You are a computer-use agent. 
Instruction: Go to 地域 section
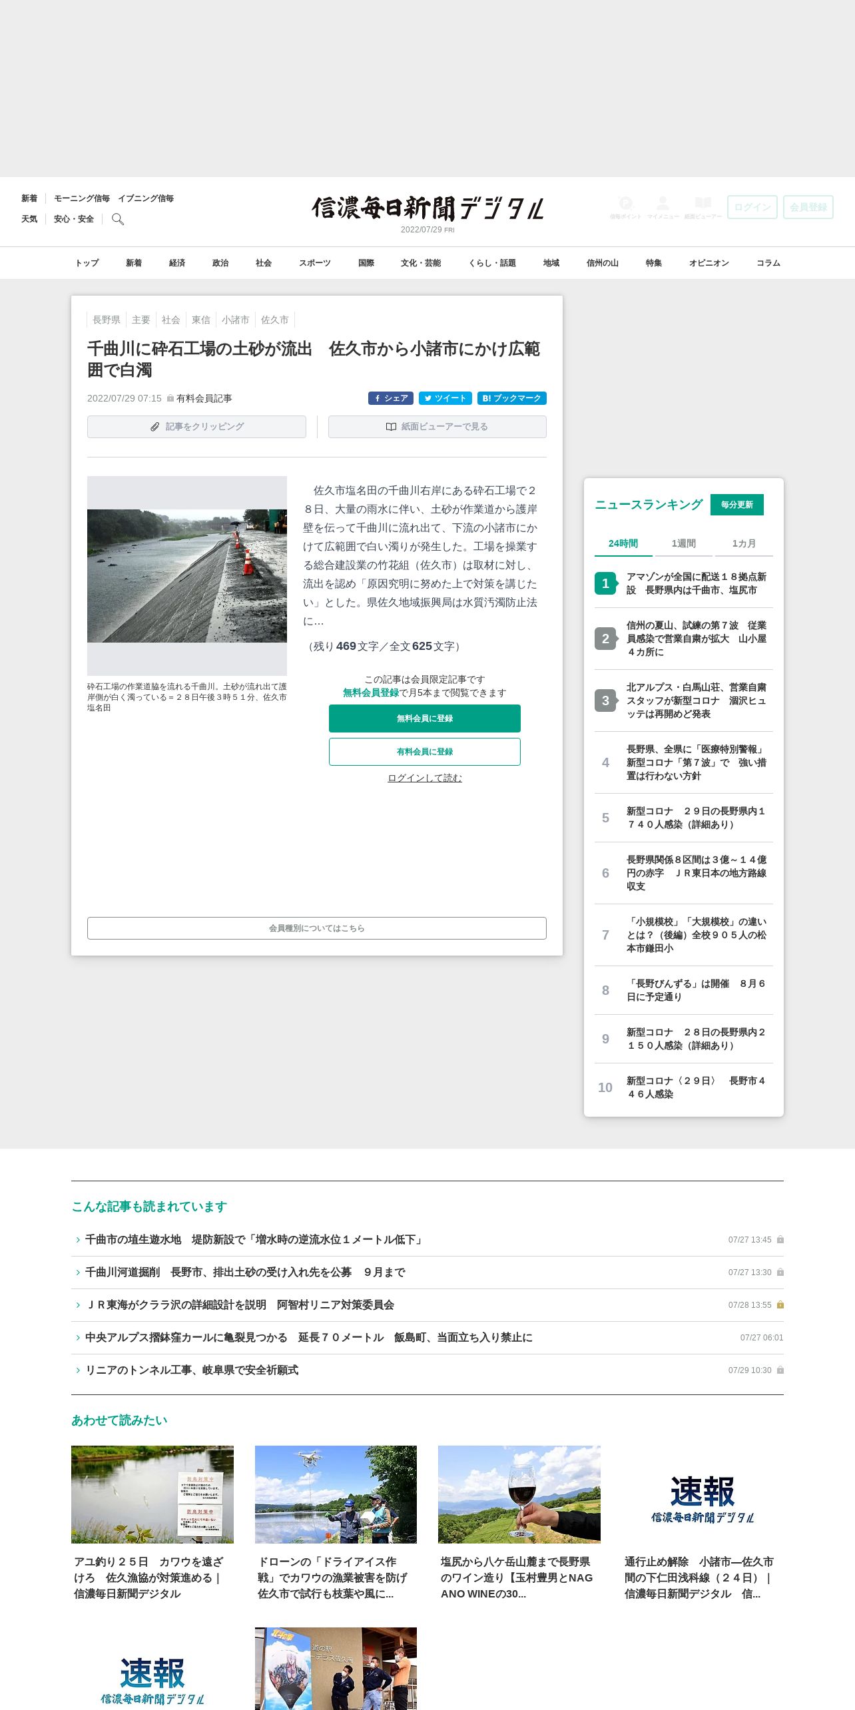[x=551, y=263]
